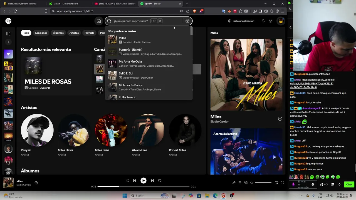This screenshot has width=356, height=200.
Task: Toggle the lyrics microphone icon
Action: (x=234, y=183)
